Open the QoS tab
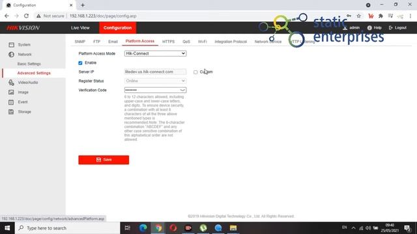Image resolution: width=417 pixels, height=234 pixels. (x=186, y=42)
